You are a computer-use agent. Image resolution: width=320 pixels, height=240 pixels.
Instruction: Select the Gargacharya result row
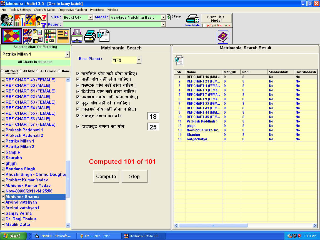246,139
